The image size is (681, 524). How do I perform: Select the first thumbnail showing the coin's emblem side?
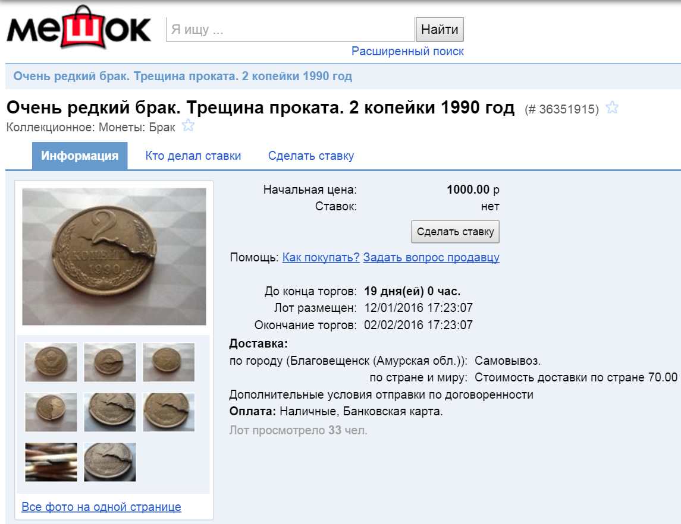(x=51, y=362)
